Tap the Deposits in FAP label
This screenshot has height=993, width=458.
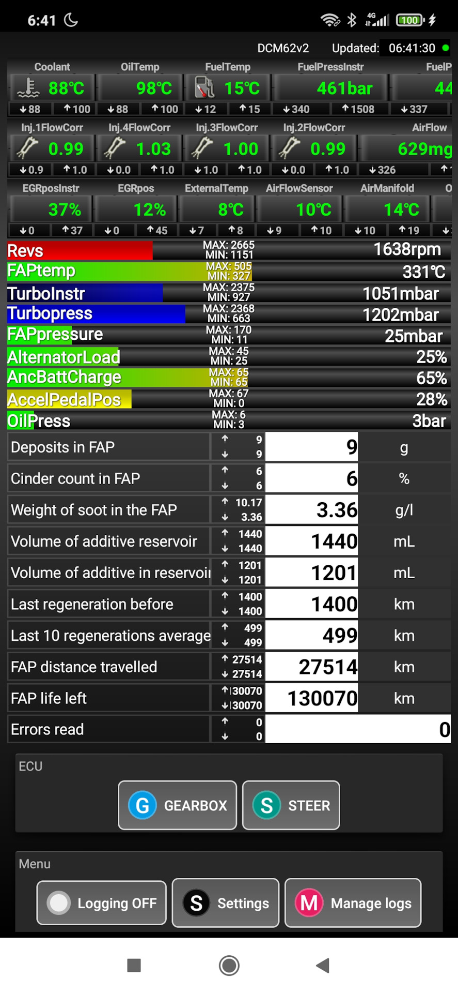point(62,447)
